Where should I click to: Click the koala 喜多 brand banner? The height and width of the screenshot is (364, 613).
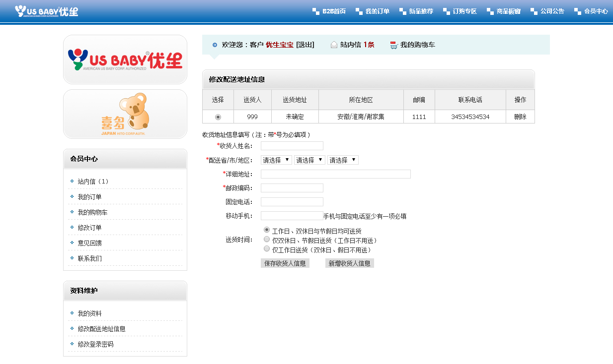tap(125, 114)
